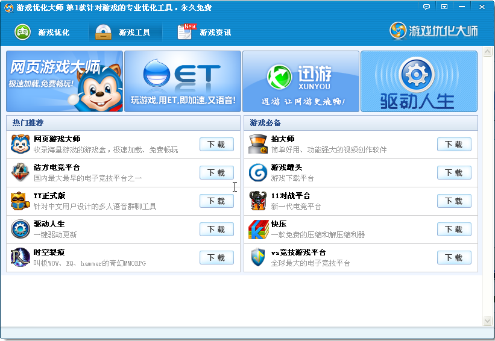The width and height of the screenshot is (495, 341).
Task: Click the 浩方电竞平台 icon
Action: pyautogui.click(x=20, y=172)
